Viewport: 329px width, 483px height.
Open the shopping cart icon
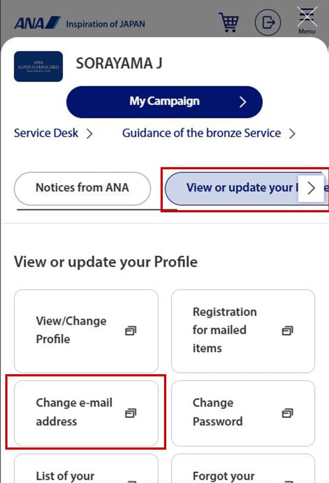pos(229,22)
